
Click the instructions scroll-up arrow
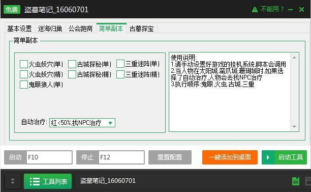pyautogui.click(x=294, y=58)
